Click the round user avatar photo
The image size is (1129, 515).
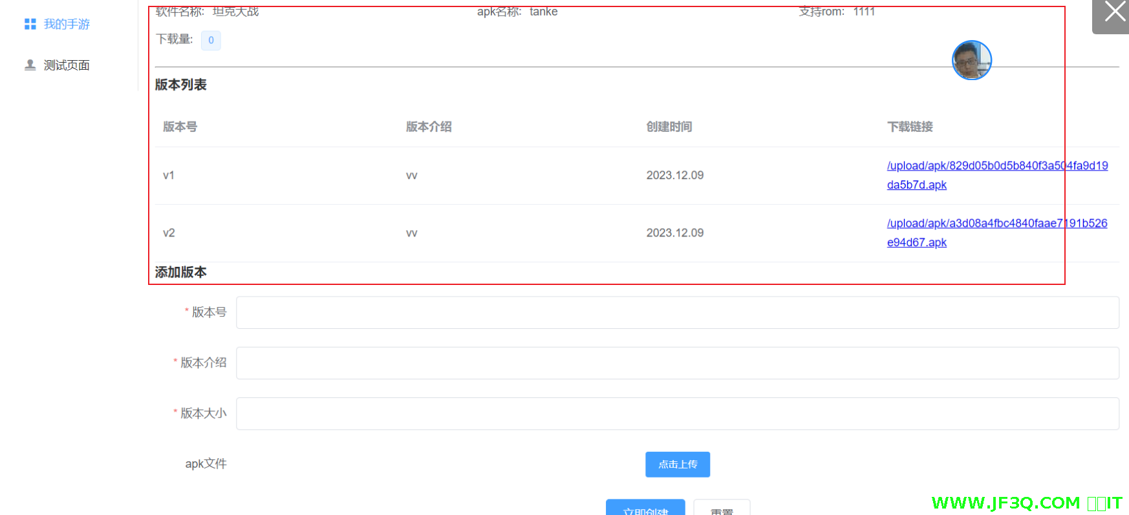(x=971, y=60)
